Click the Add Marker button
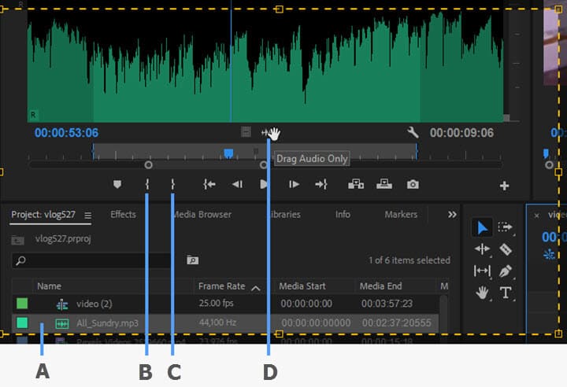Screen dimensions: 567x387 click(x=117, y=185)
